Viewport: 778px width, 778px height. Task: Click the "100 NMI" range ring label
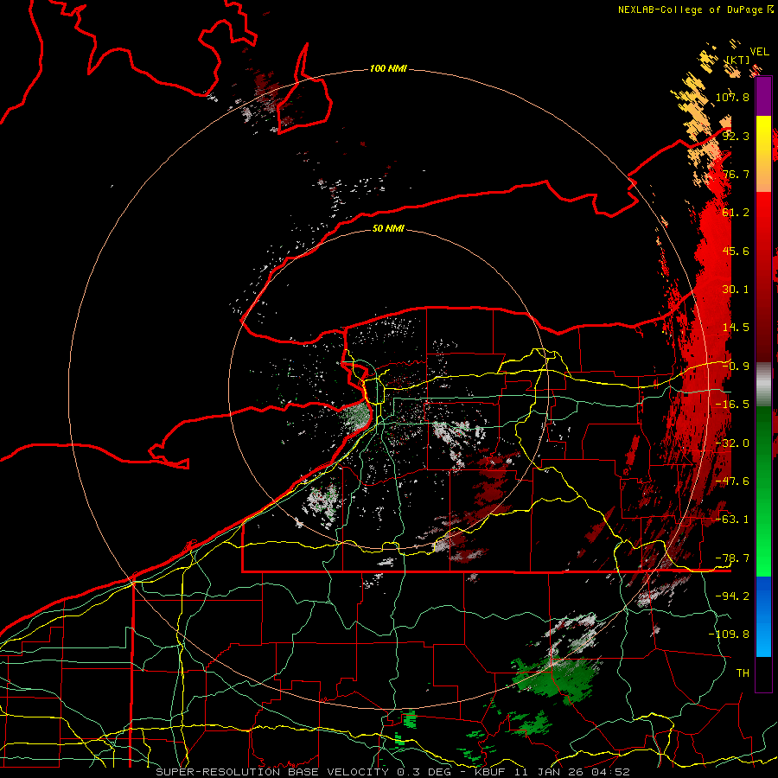pos(388,68)
